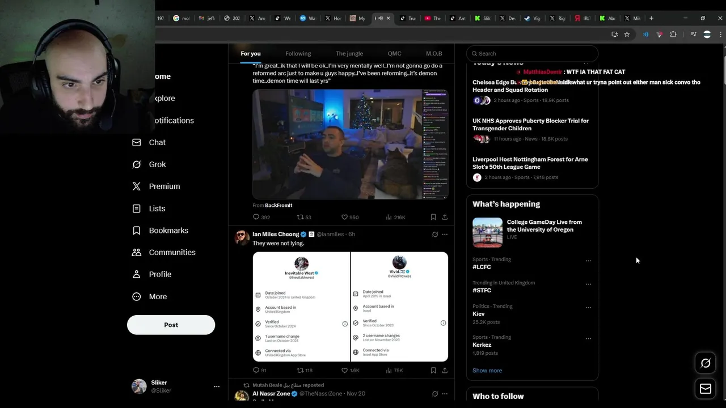Image resolution: width=726 pixels, height=408 pixels.
Task: Open options for Kerkez trend
Action: point(588,338)
